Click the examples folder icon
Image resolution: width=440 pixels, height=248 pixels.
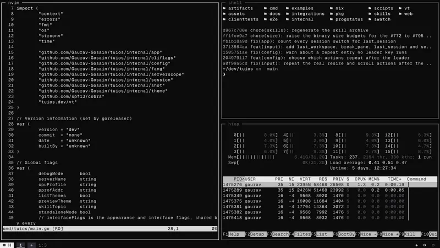coord(287,8)
